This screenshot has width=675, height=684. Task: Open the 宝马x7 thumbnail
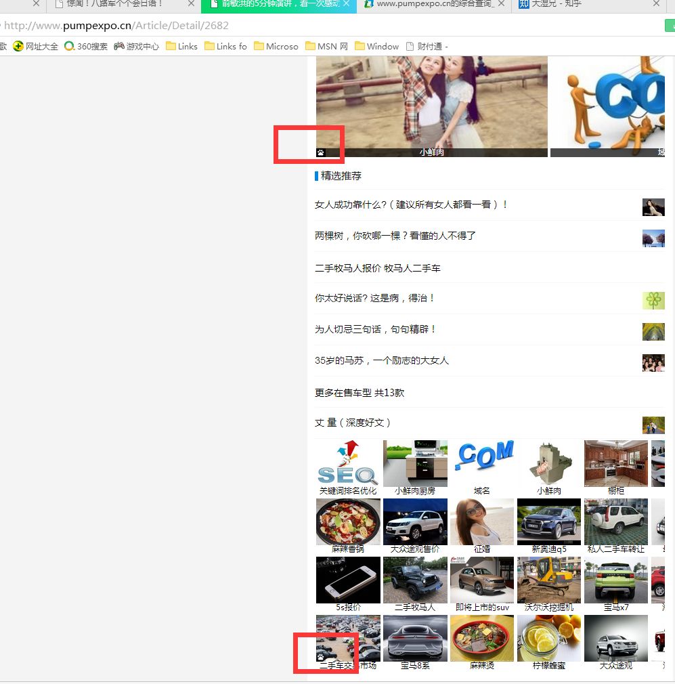click(x=615, y=580)
